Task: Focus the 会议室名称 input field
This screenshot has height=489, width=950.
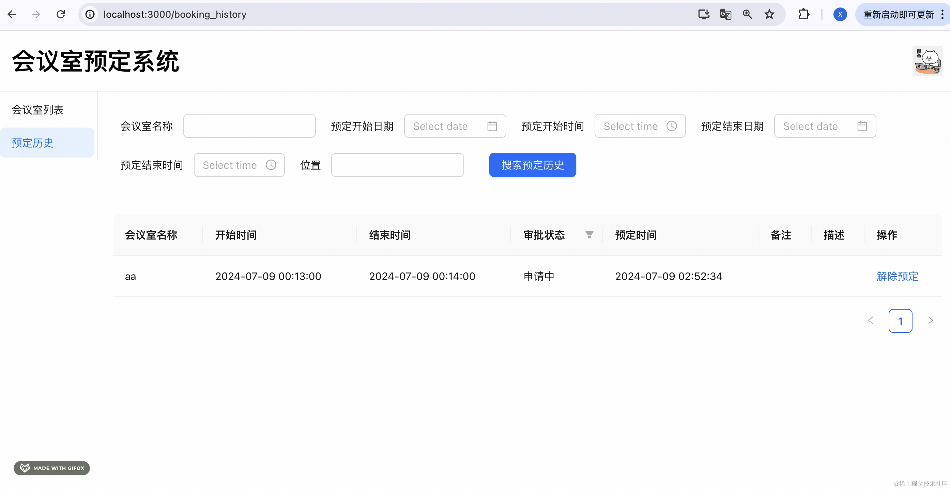Action: (x=249, y=126)
